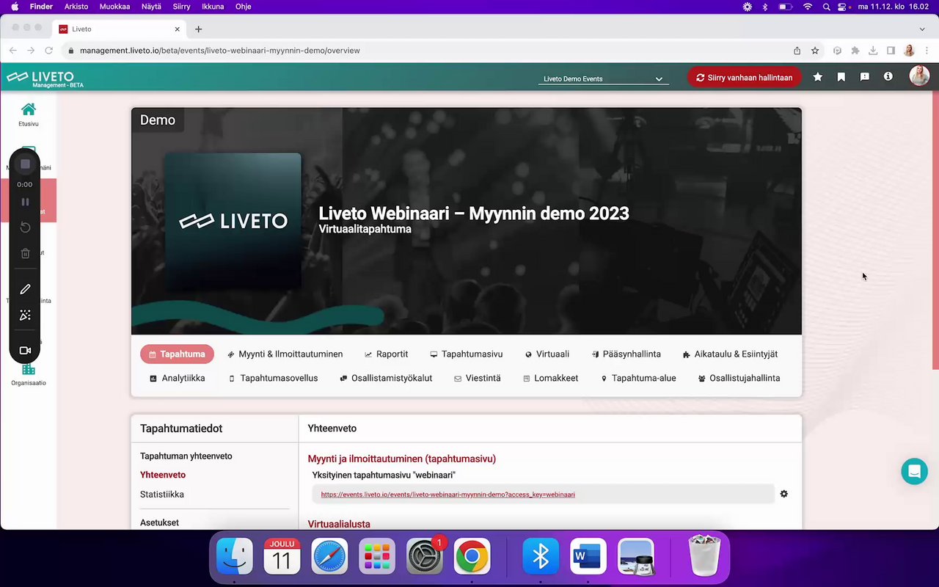Toggle the Chrome side panel icon
939x587 pixels.
click(x=891, y=51)
